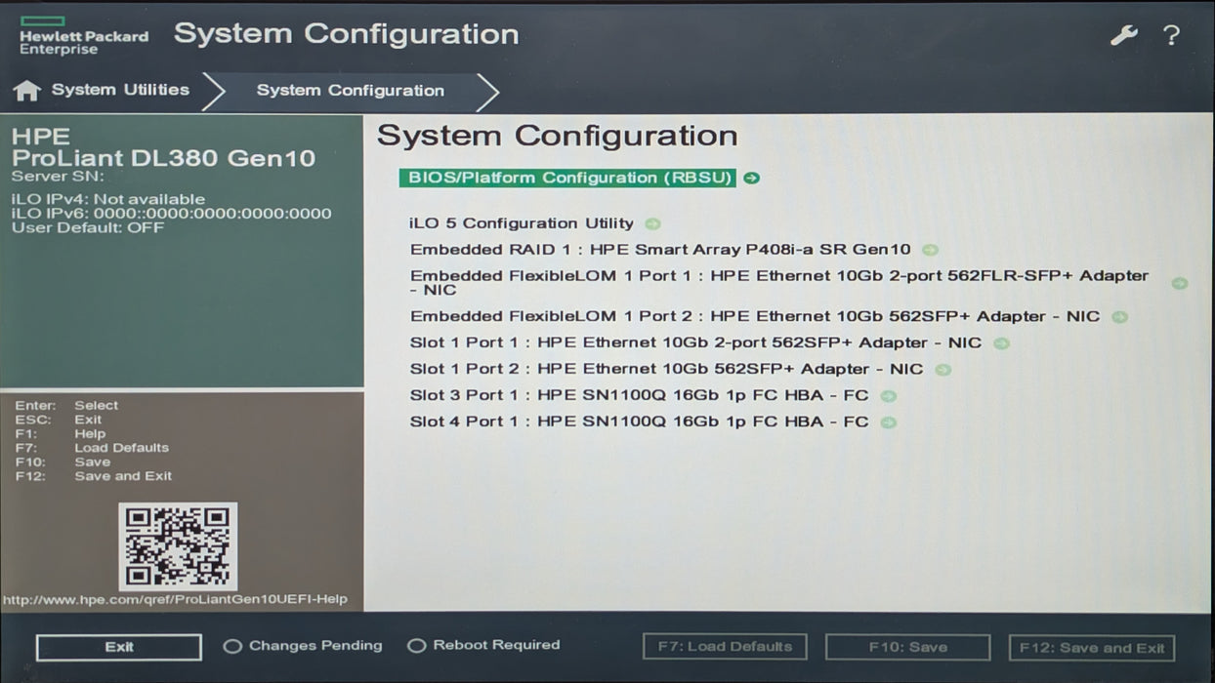The image size is (1215, 683).
Task: Click the wrench settings icon
Action: [x=1123, y=36]
